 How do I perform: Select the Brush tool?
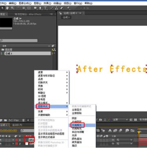(52, 8)
